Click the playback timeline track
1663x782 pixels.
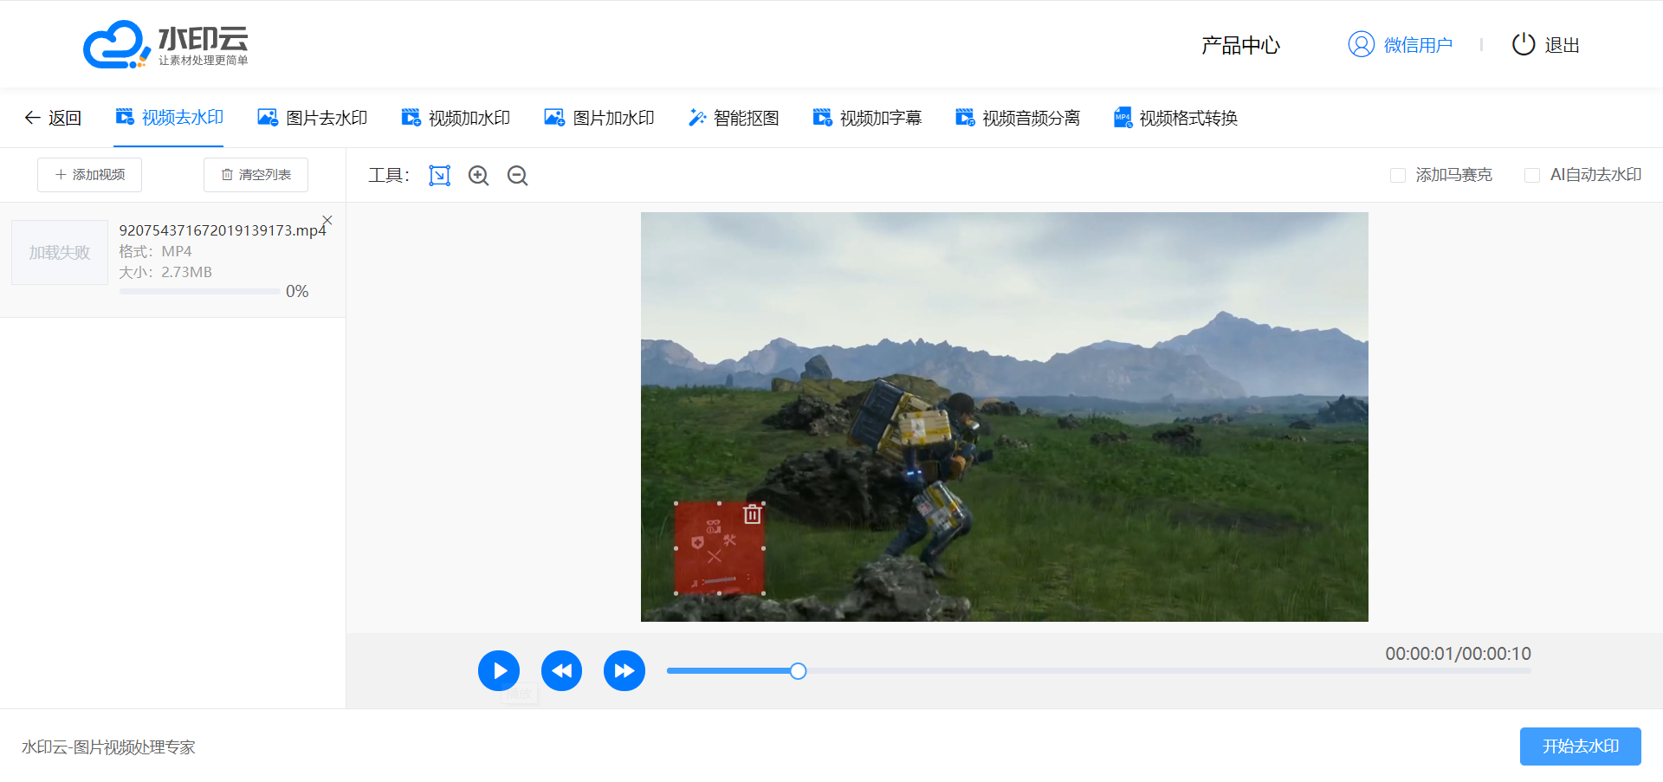(x=1099, y=671)
